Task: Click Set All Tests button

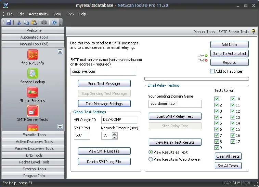Action: tap(228, 166)
